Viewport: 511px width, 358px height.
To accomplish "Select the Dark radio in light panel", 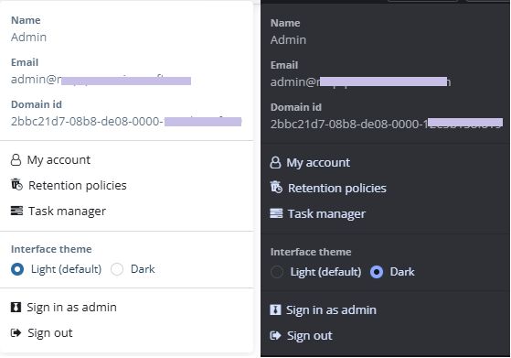I will click(x=117, y=269).
